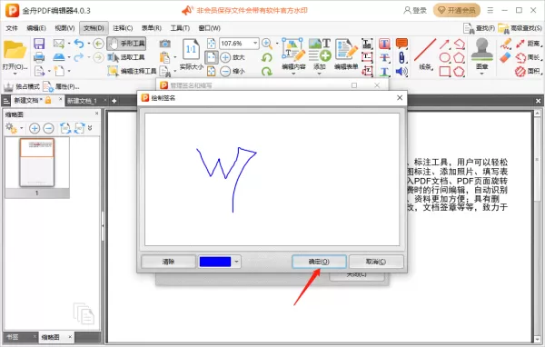The width and height of the screenshot is (545, 347).
Task: Open Properties (属性(P)...)
Action: (61, 86)
